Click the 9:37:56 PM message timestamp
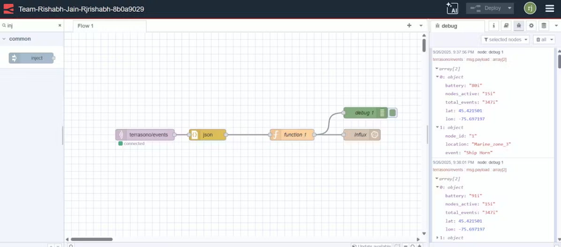This screenshot has height=247, width=561. 453,52
